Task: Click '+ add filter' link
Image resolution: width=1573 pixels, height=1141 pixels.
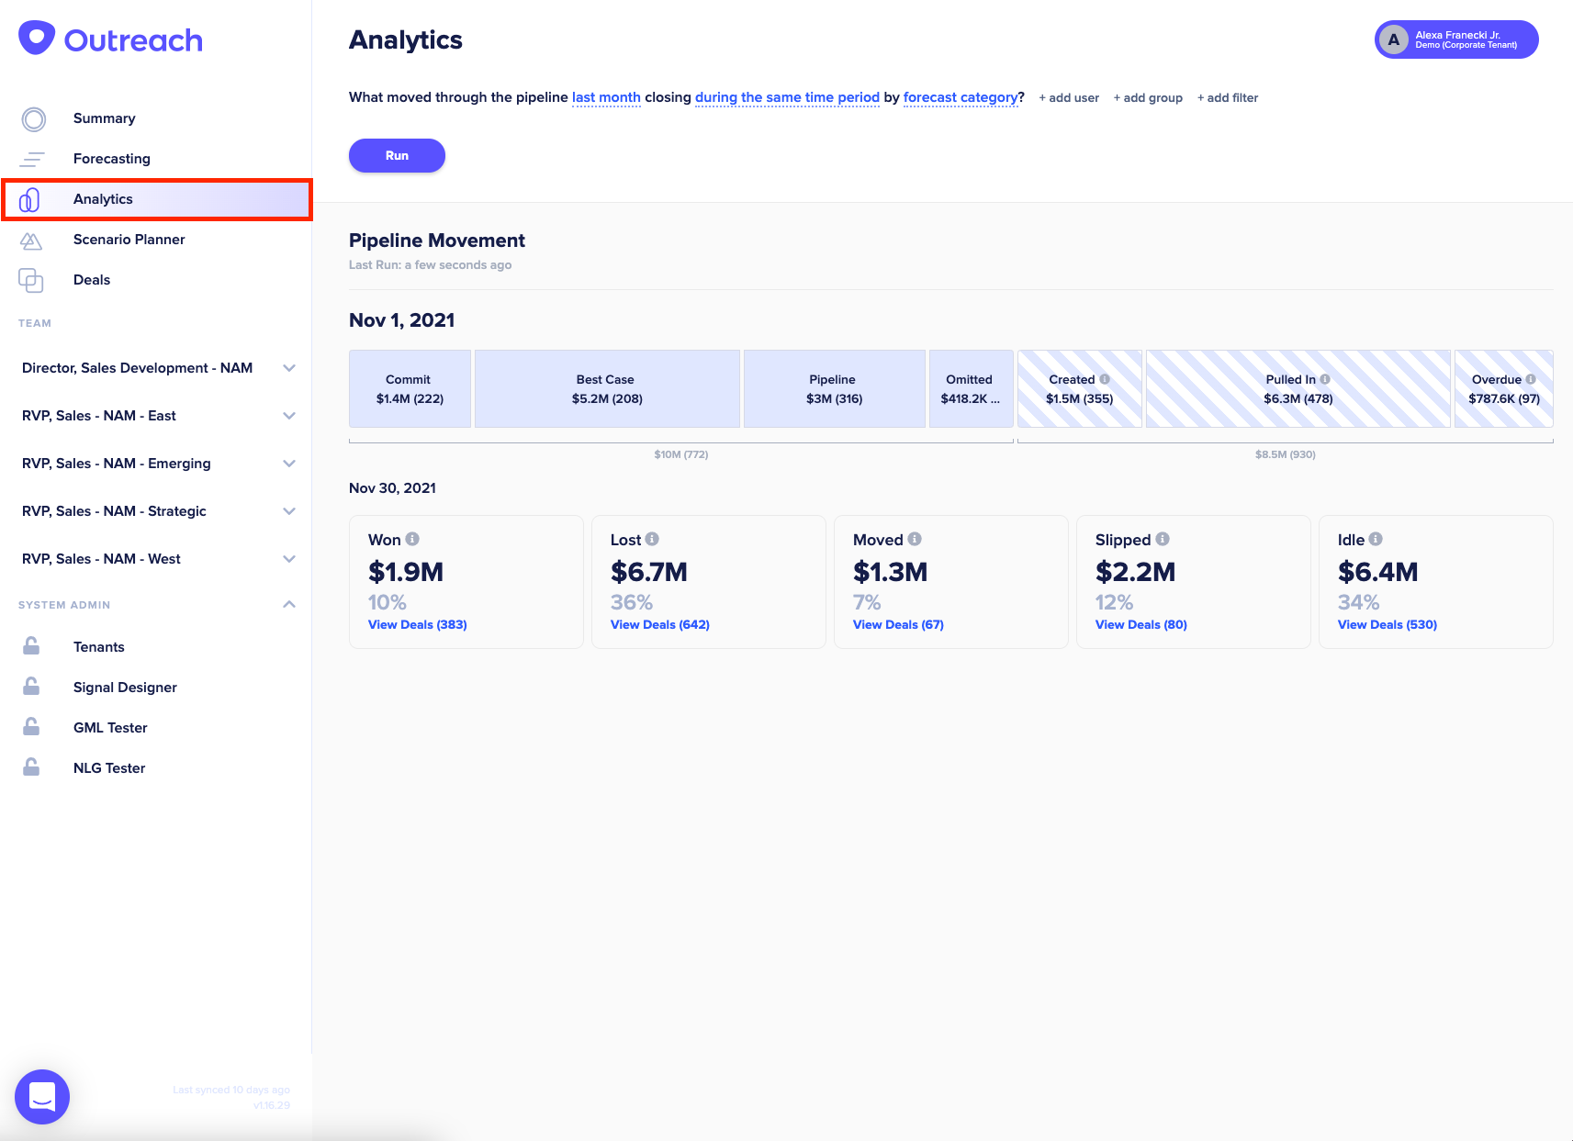Action: [1228, 98]
